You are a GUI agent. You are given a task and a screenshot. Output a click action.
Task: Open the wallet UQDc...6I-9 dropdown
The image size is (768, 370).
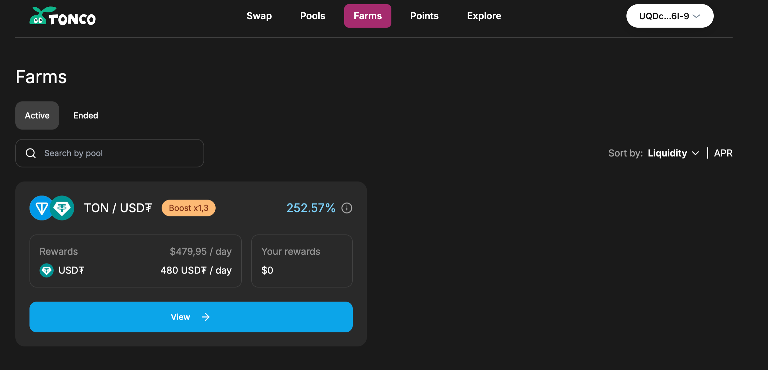(669, 16)
